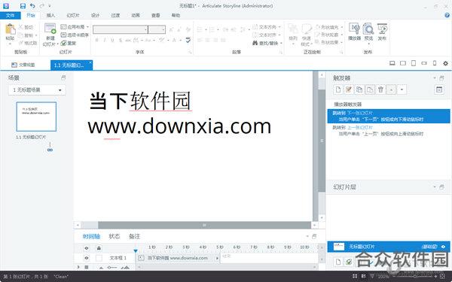Image resolution: width=452 pixels, height=282 pixels.
Task: Click the 'previous slide' link in second trigger
Action: click(360, 127)
